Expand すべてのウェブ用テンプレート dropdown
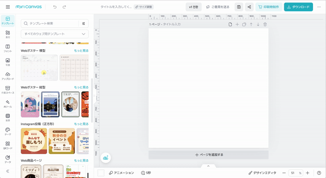This screenshot has height=178, width=326. point(55,34)
